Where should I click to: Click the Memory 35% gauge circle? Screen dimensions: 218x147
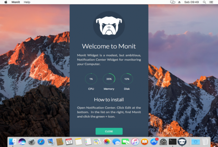(109, 79)
